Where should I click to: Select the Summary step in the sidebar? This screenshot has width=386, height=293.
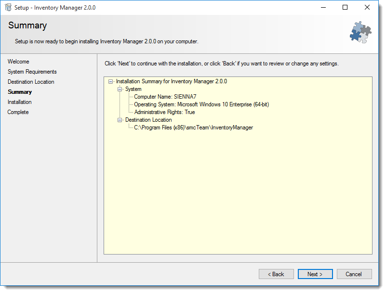coord(20,92)
